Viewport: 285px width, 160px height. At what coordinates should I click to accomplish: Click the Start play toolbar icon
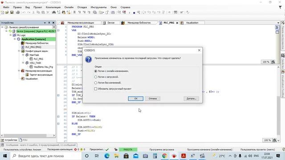coord(130,12)
